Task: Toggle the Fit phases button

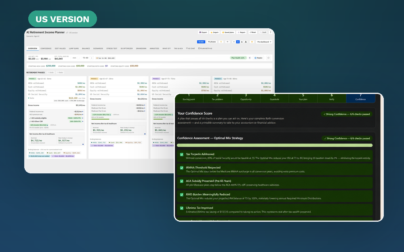Action: tap(212, 42)
